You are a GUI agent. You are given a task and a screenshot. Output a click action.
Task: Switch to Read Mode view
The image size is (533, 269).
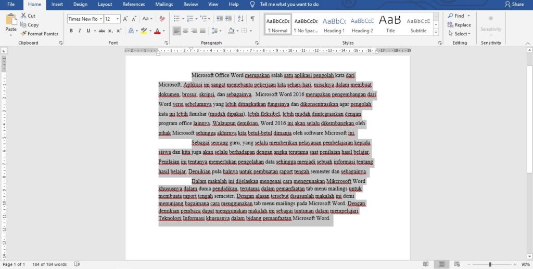(426, 264)
